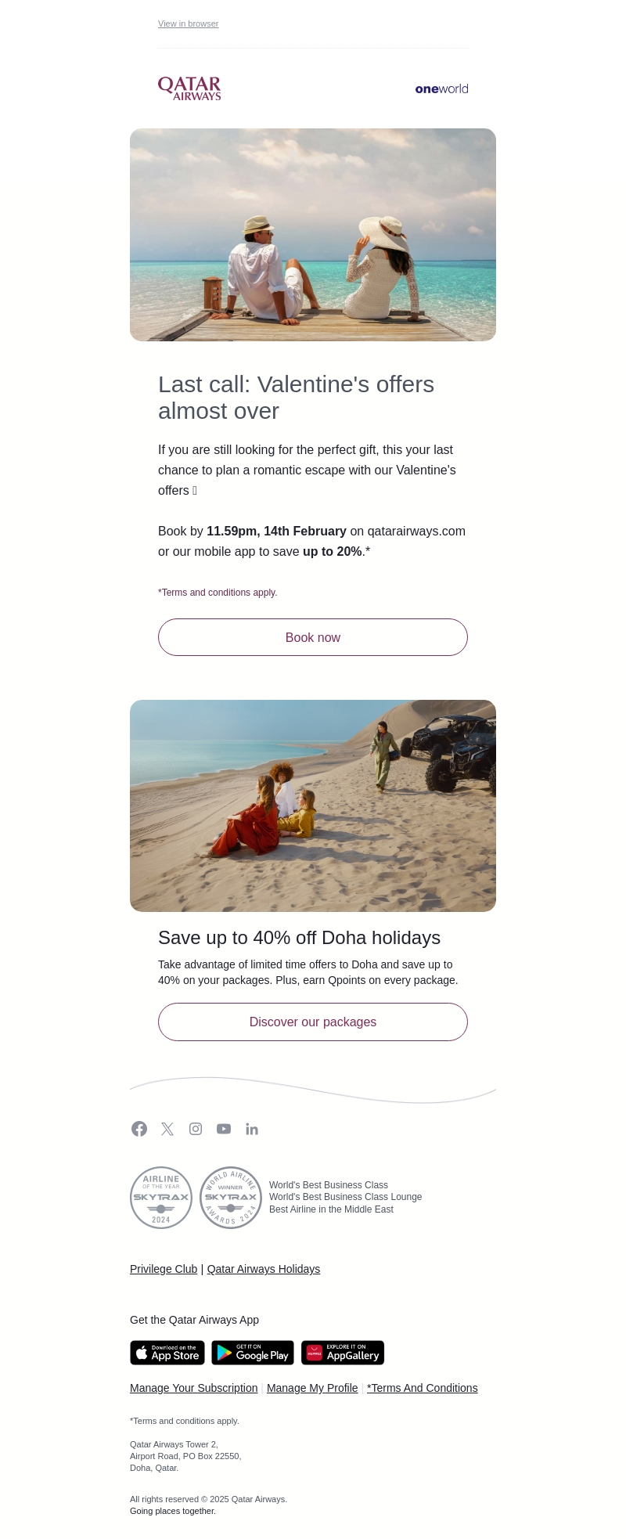Click Discover our packages button
The height and width of the screenshot is (1539, 626).
click(x=313, y=1022)
